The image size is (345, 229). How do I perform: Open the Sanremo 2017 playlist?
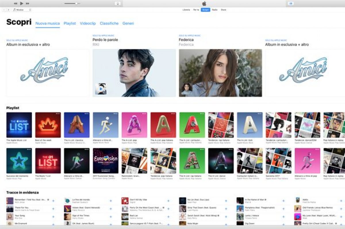tap(279, 161)
